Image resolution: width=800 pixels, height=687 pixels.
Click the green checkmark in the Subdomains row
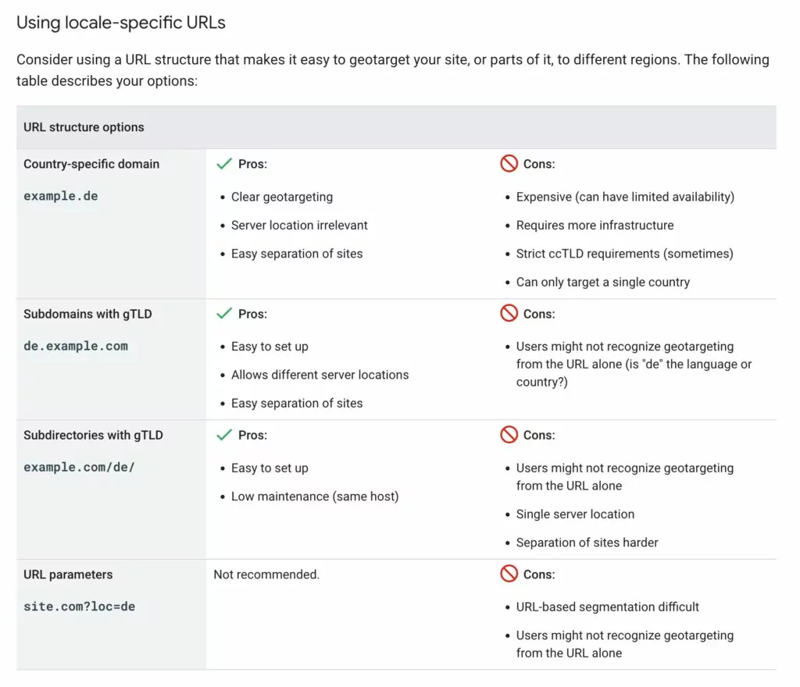click(x=224, y=314)
